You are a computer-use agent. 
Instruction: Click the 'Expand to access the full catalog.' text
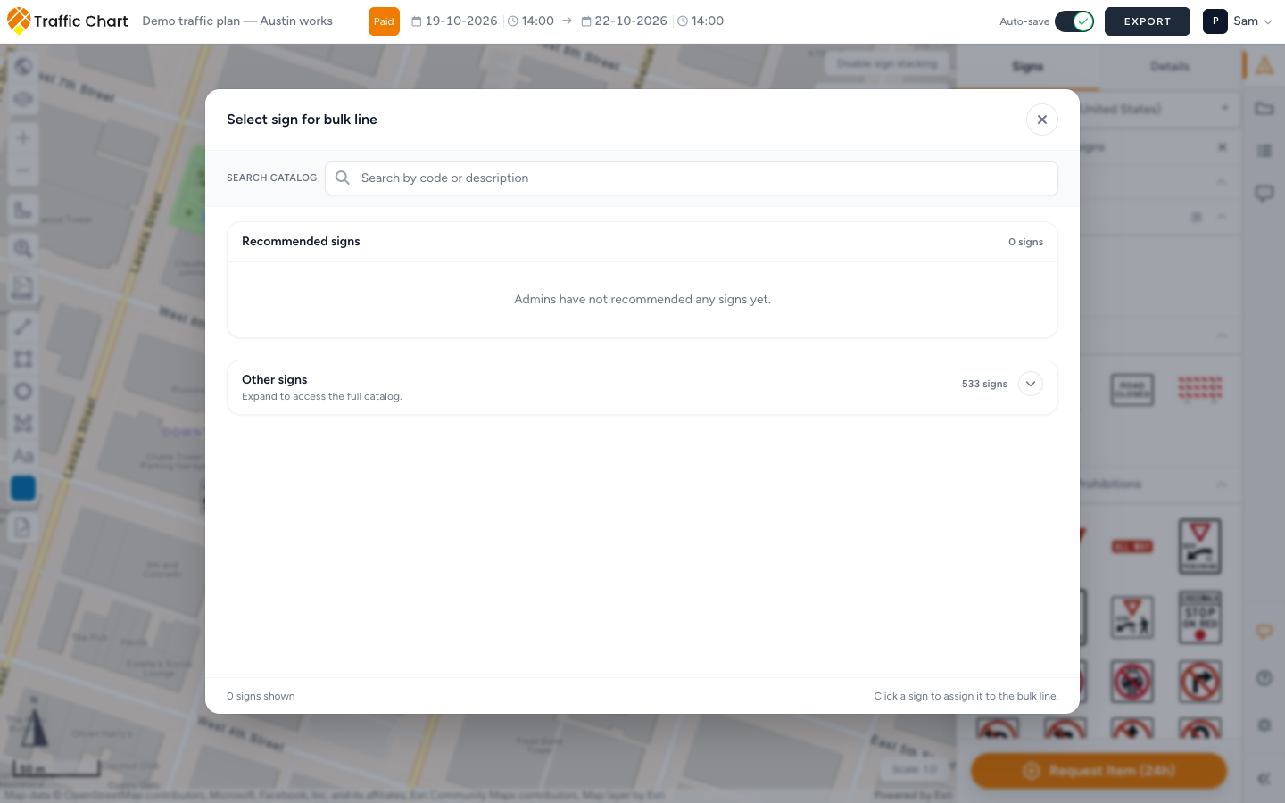point(322,397)
